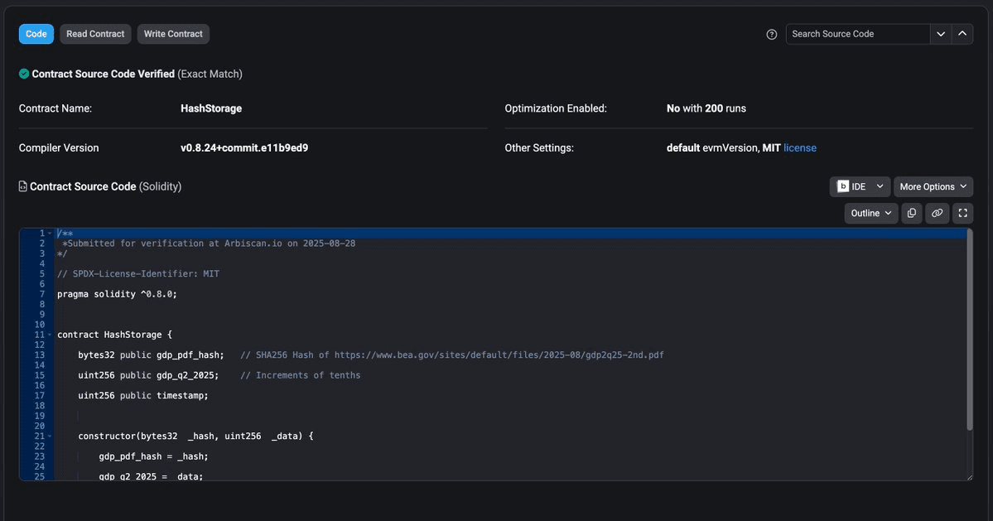Click 'uint256 public gdp_q2_2025;' declaration
993x521 pixels.
coord(148,375)
